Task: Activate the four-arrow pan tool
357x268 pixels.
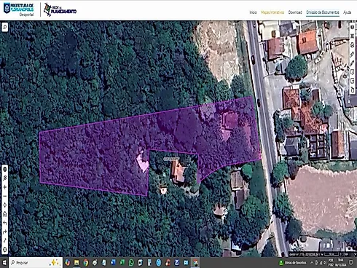Action: pos(5,205)
